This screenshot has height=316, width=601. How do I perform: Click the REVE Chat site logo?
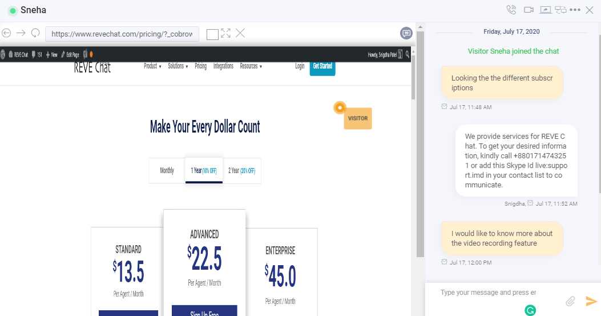point(92,67)
